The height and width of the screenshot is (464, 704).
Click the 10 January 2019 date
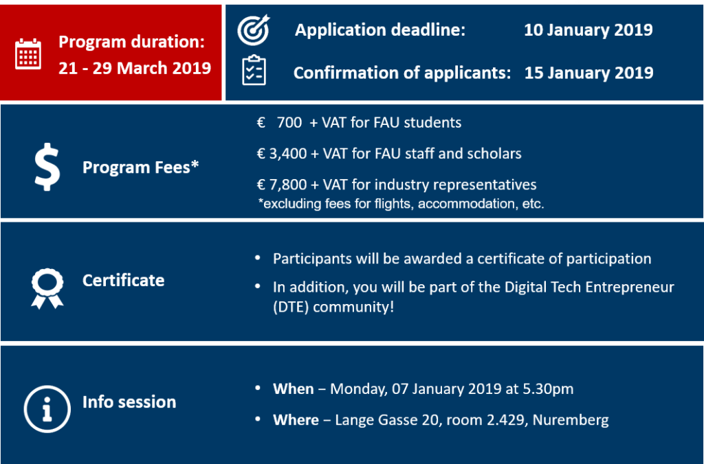tap(588, 30)
